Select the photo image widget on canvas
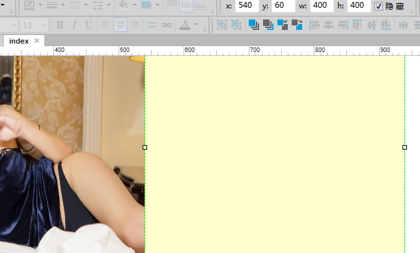 (72, 154)
